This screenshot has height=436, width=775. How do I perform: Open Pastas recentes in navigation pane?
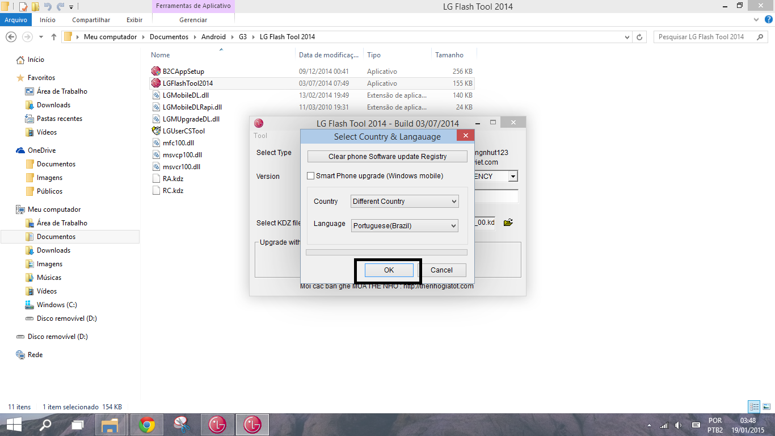coord(60,119)
